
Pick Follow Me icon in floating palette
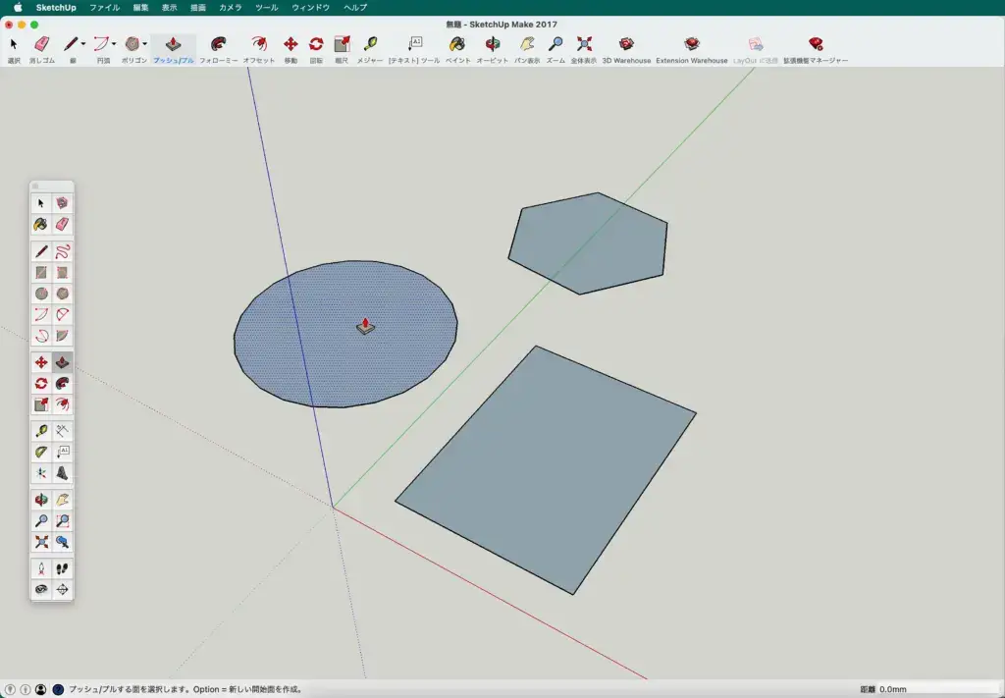click(x=62, y=383)
